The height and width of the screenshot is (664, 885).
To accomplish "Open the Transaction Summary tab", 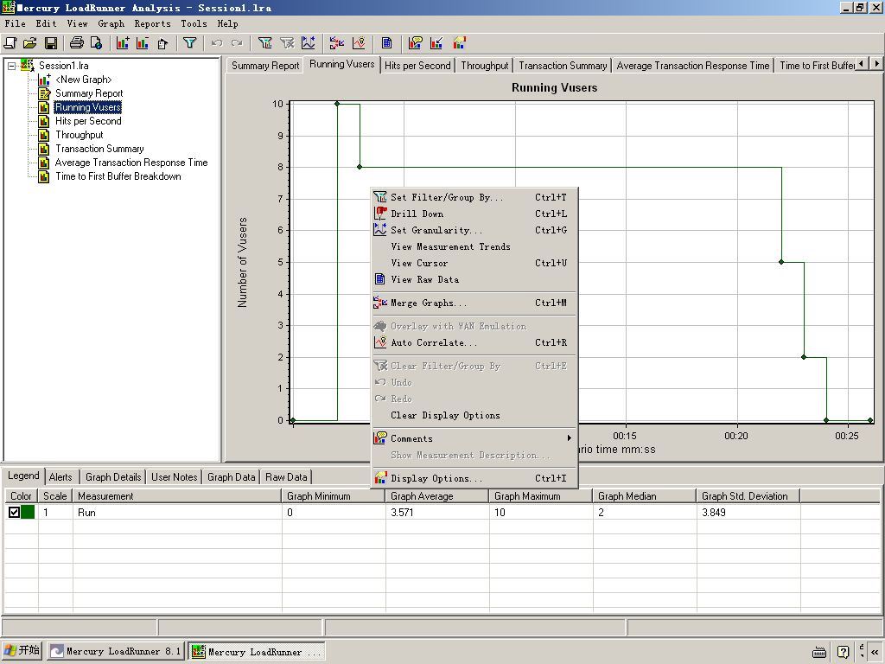I will pyautogui.click(x=563, y=66).
